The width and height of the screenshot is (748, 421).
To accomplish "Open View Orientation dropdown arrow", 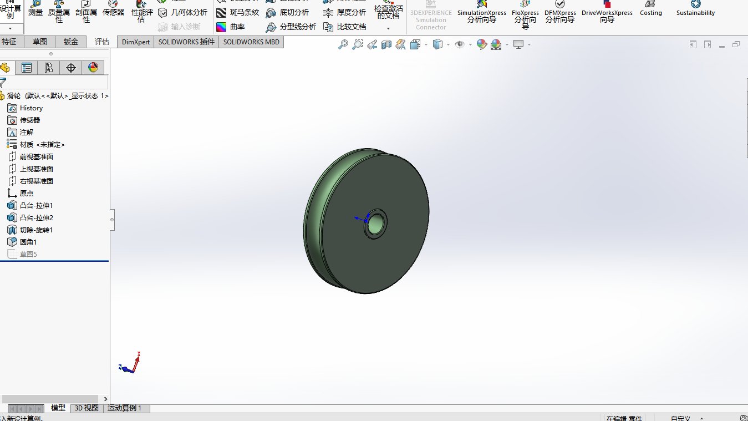I will [x=426, y=44].
